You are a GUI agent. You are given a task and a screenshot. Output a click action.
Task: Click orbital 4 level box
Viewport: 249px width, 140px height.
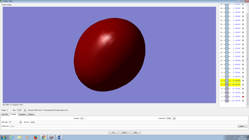227,88
